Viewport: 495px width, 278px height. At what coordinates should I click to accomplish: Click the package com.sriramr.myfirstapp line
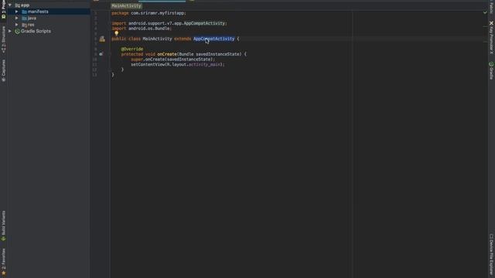[x=148, y=13]
